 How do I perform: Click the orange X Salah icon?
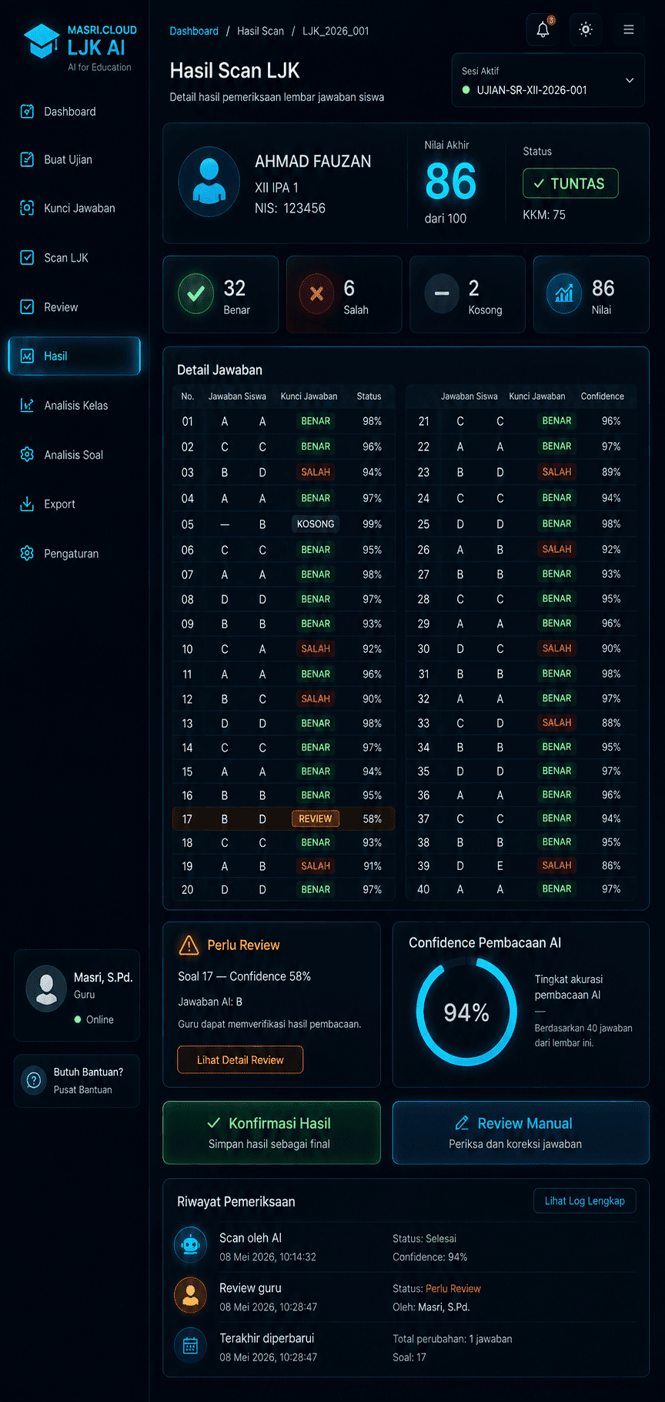click(x=316, y=294)
